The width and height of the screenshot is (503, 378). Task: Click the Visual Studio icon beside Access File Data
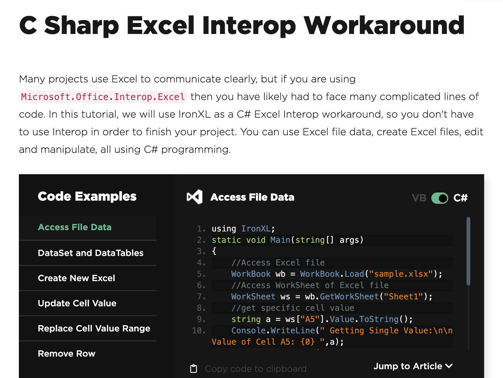click(x=194, y=197)
